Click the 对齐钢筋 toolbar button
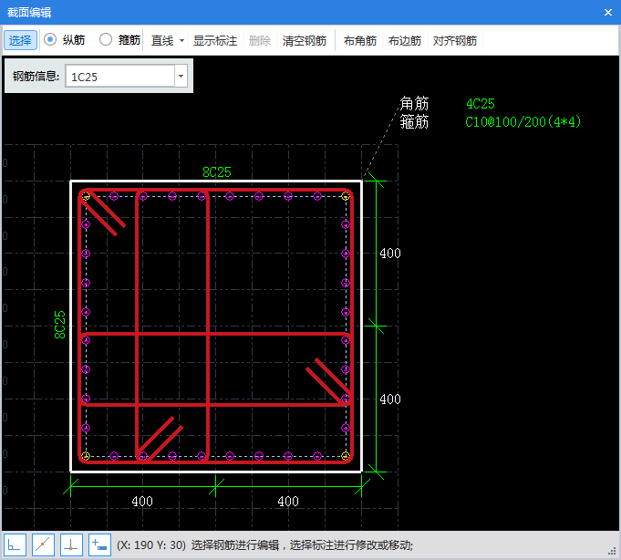The width and height of the screenshot is (621, 560). coord(455,40)
